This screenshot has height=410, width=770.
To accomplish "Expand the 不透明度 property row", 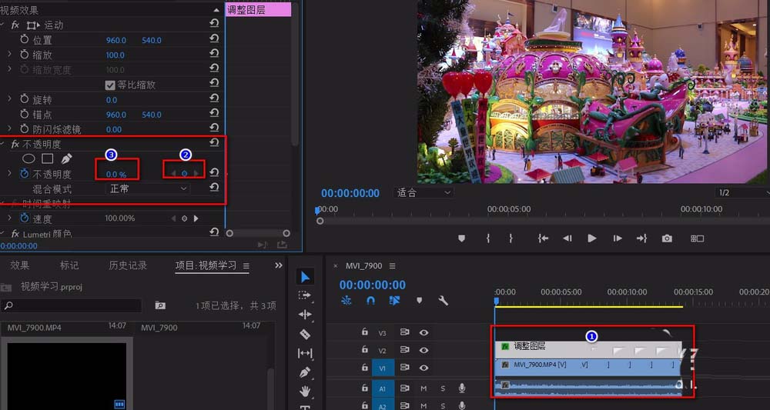I will [x=9, y=173].
